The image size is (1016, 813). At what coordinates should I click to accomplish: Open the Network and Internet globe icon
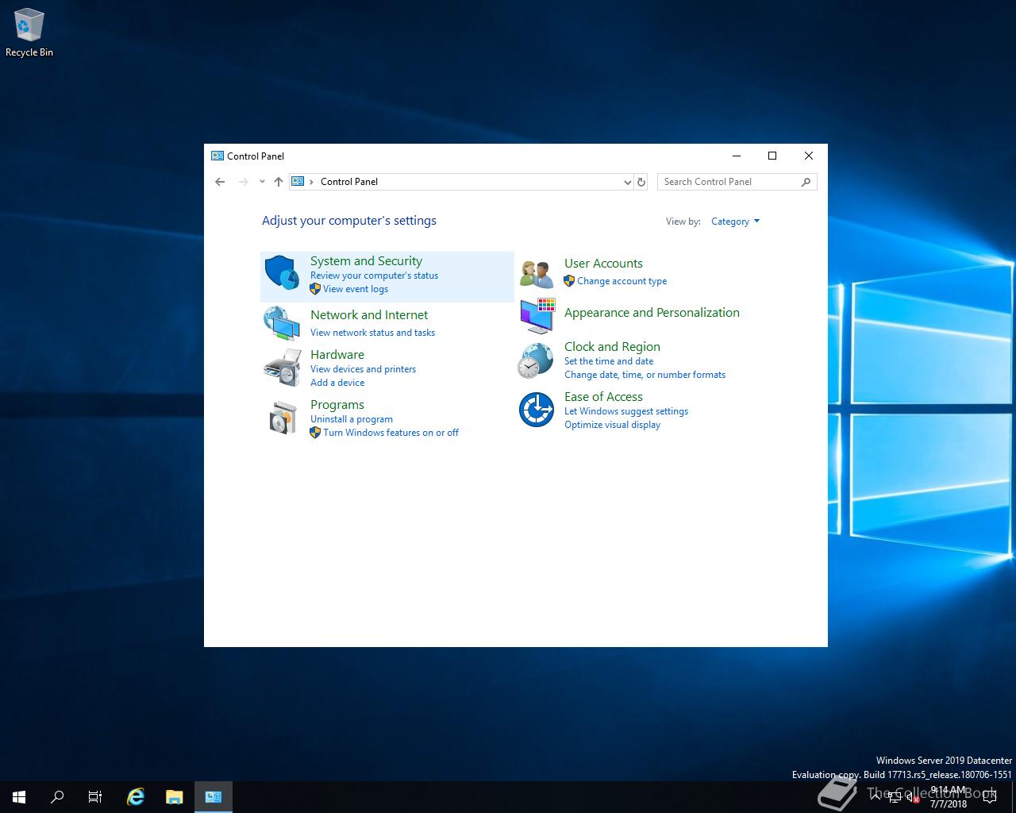[x=282, y=324]
